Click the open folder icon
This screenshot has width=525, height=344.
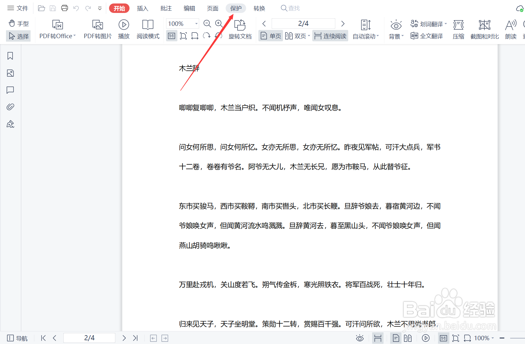coord(41,8)
